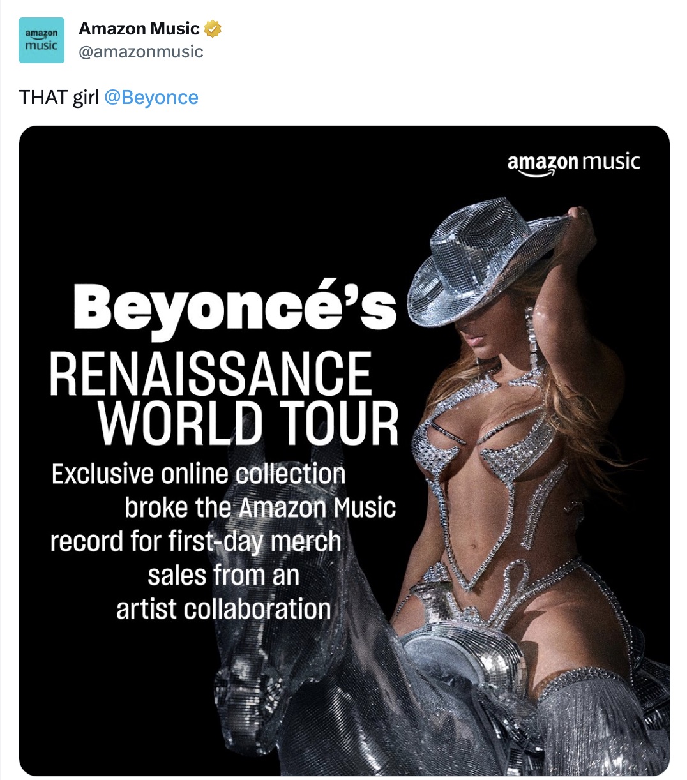Viewport: 687px width, 780px height.
Task: Click the "sales from an" line
Action: pos(223,575)
